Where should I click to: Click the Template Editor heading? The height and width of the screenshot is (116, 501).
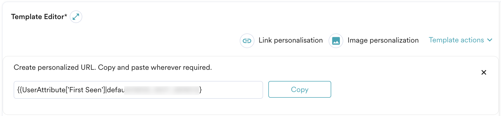(x=37, y=17)
